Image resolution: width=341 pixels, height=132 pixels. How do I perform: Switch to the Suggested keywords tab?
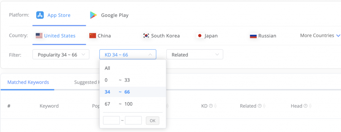point(87,82)
